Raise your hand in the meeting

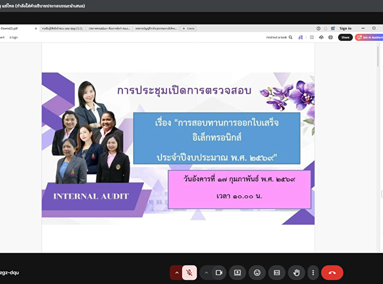coord(297,273)
